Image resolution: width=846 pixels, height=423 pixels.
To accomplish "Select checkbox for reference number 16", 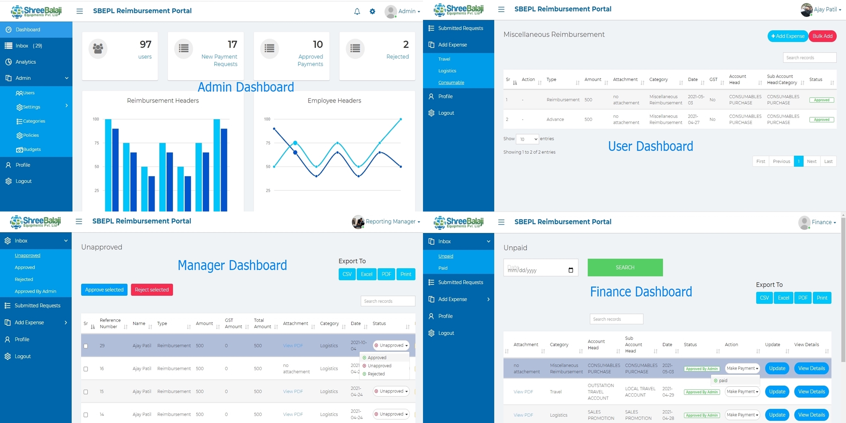I will pos(86,369).
